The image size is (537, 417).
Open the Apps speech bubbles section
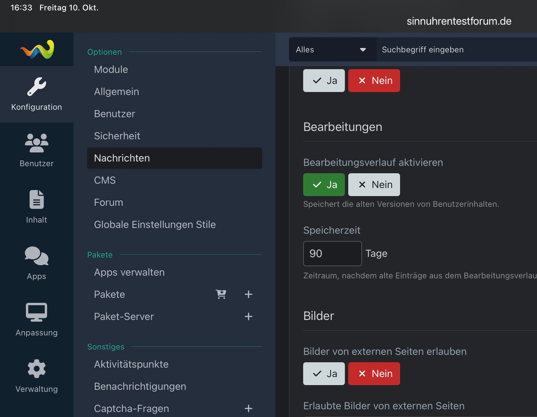coord(37,263)
